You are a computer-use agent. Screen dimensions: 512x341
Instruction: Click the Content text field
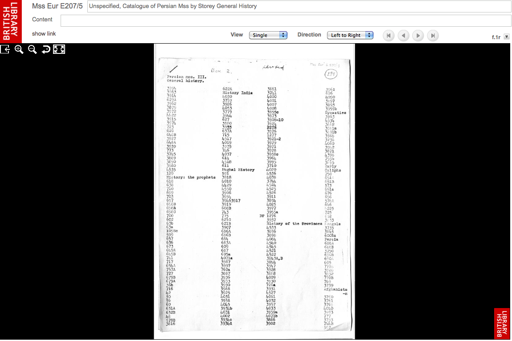click(286, 20)
